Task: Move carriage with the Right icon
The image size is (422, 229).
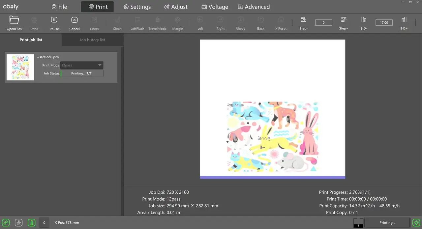Action: (221, 23)
